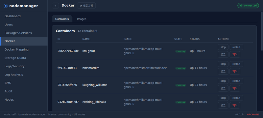This screenshot has width=263, height=118.
Task: Refresh Docker list with 새로고침 button
Action: click(86, 6)
